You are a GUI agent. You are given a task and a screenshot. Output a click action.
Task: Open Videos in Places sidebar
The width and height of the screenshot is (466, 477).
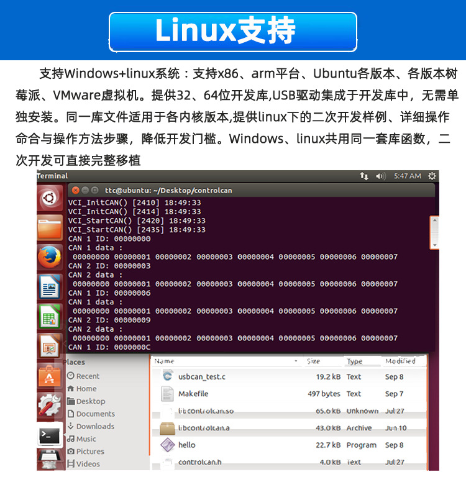[x=83, y=464]
